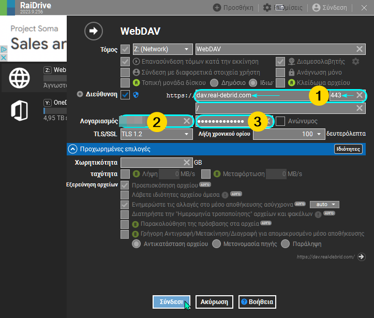Clear the Χωρητικότητα capacity field with X
374x318 pixels.
pos(187,163)
